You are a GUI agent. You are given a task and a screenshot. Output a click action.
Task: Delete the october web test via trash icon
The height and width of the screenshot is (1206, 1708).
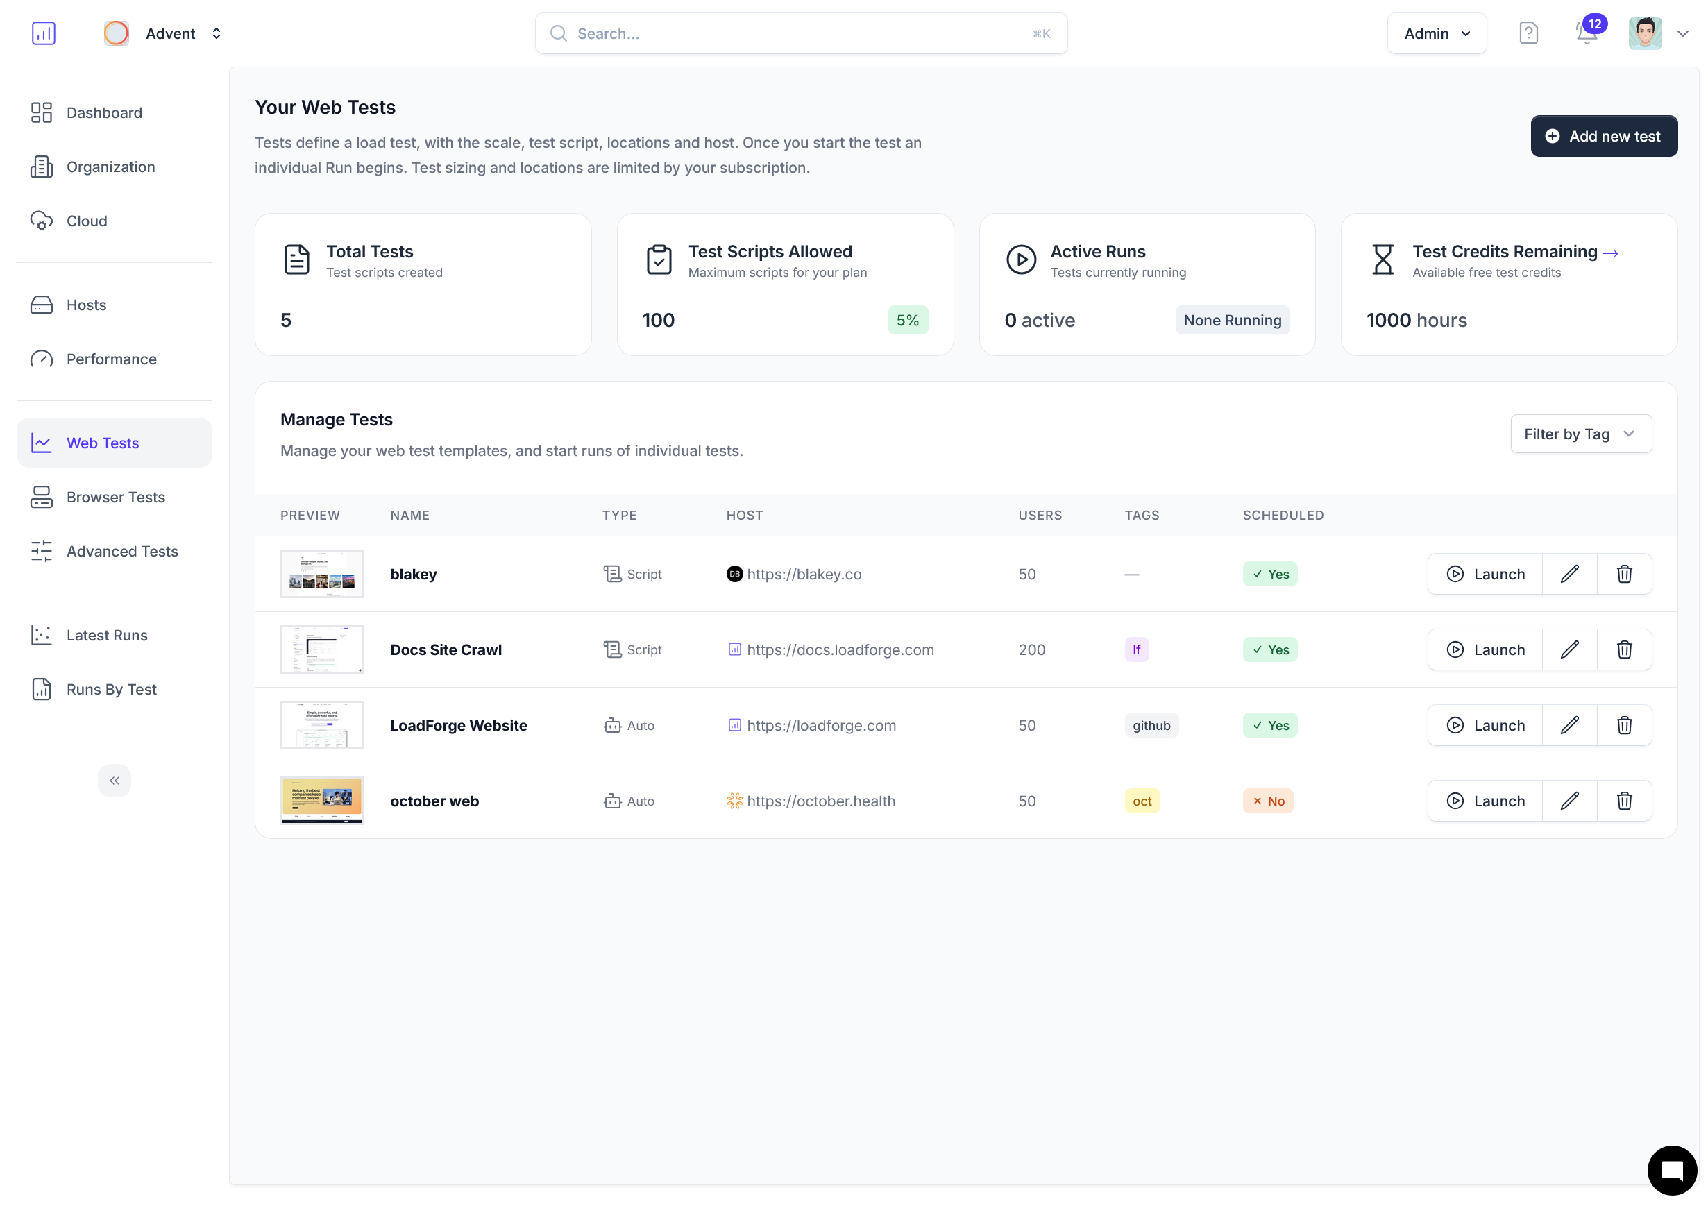point(1624,801)
